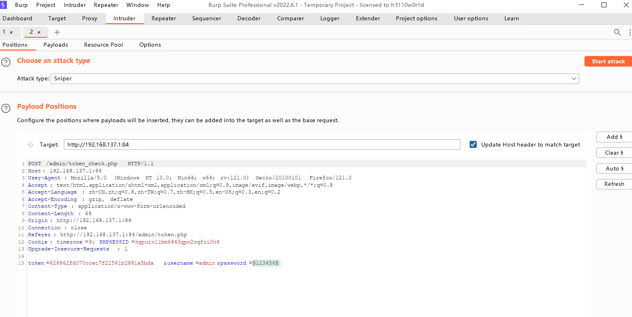
Task: Open the Learn tab
Action: [512, 18]
